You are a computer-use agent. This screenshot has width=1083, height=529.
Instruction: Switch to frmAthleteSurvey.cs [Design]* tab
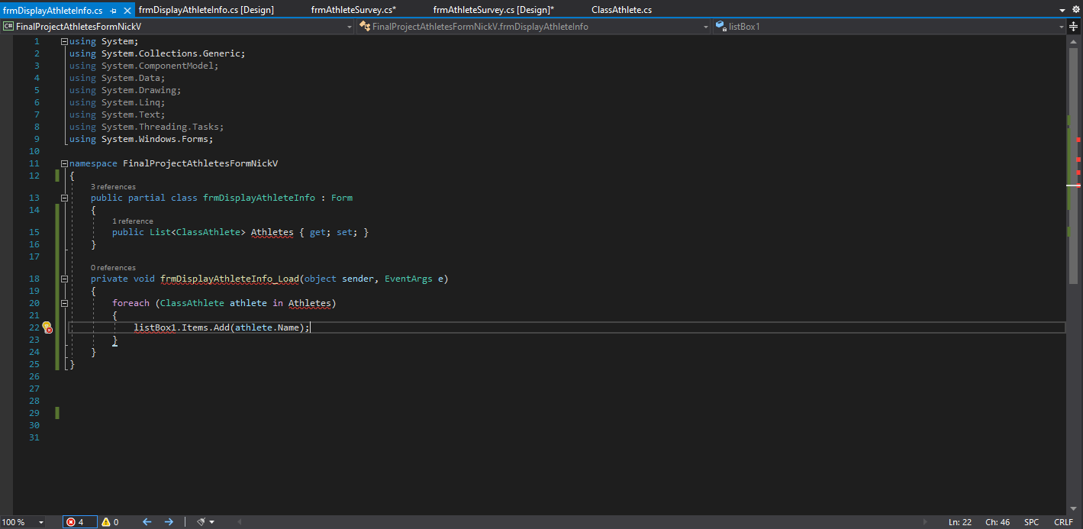click(493, 10)
